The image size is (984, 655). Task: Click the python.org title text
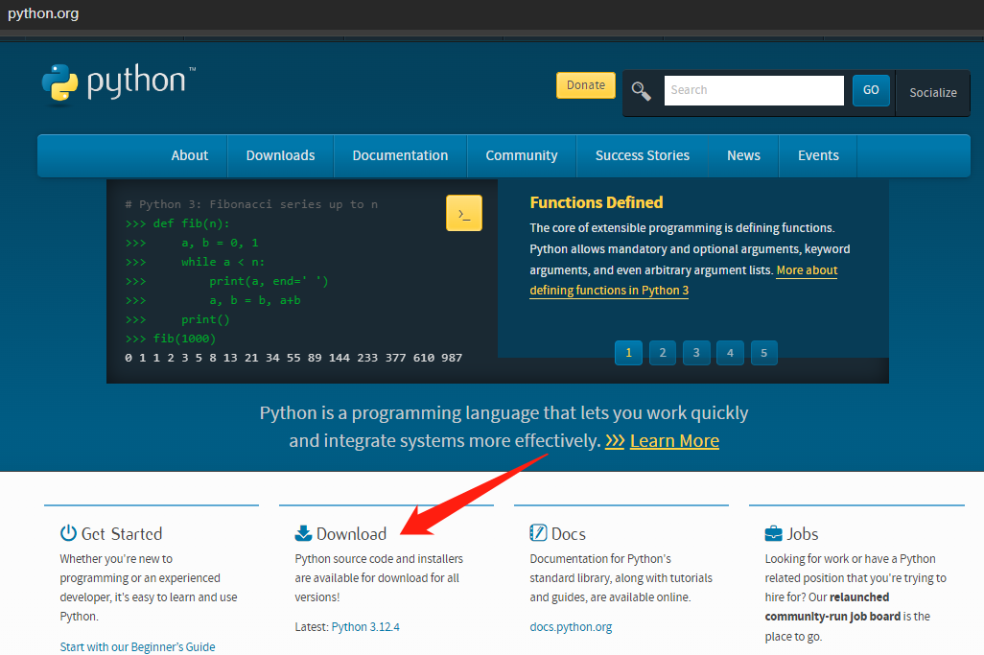[43, 13]
